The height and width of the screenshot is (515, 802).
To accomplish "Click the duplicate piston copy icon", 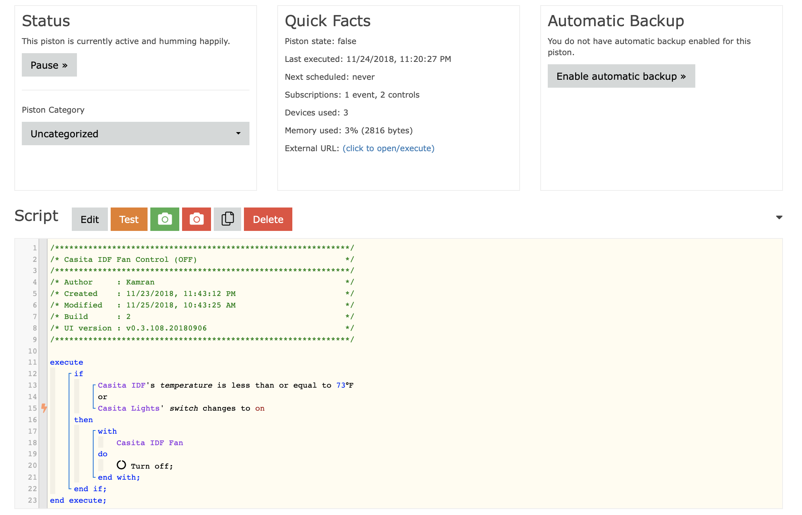I will coord(227,219).
